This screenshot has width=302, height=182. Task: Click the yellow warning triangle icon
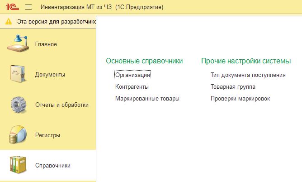point(9,21)
